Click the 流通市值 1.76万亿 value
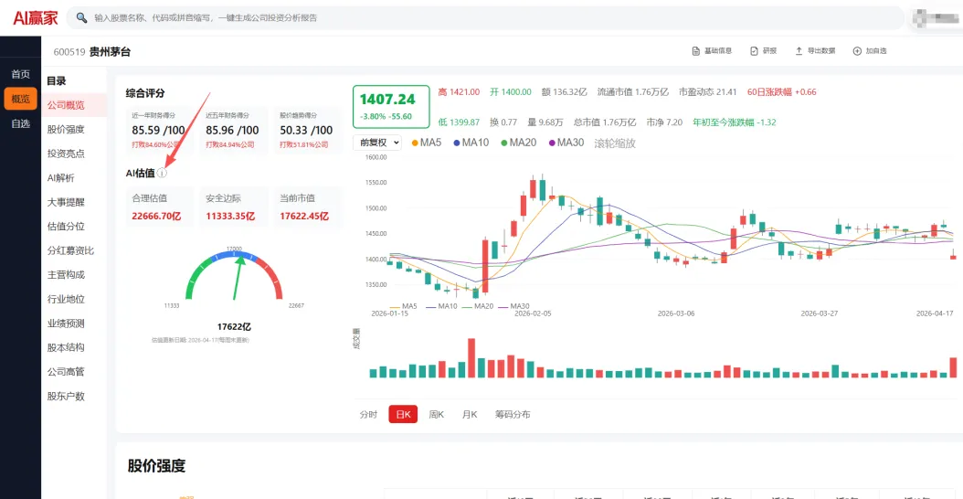 point(633,92)
